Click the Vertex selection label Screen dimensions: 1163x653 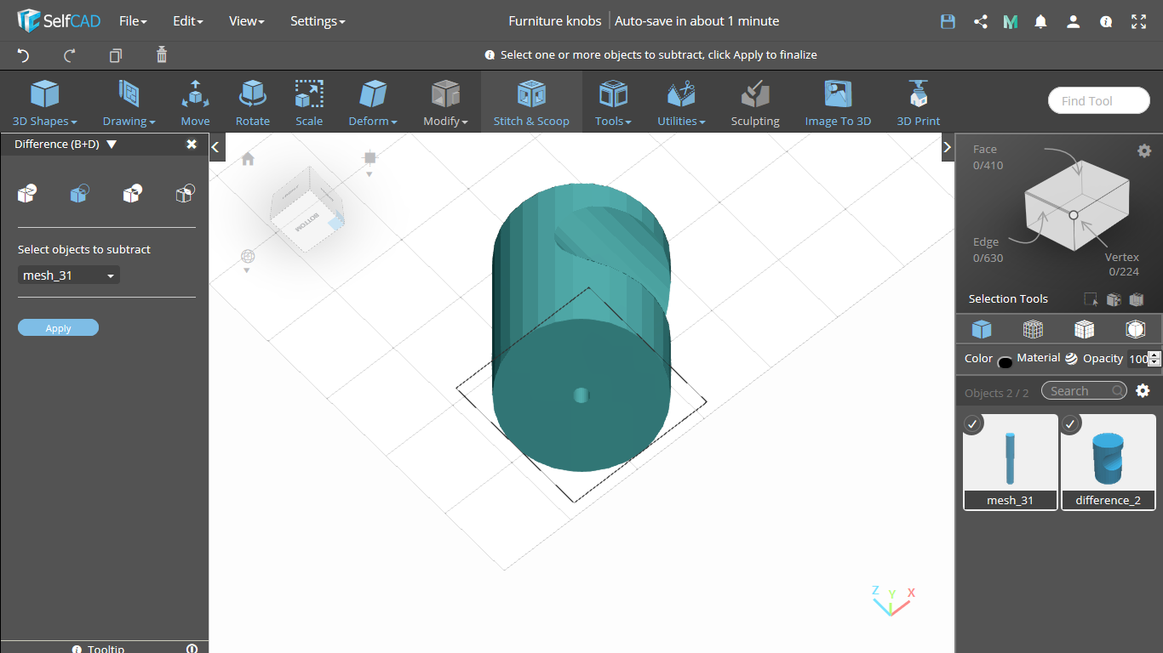(x=1122, y=257)
